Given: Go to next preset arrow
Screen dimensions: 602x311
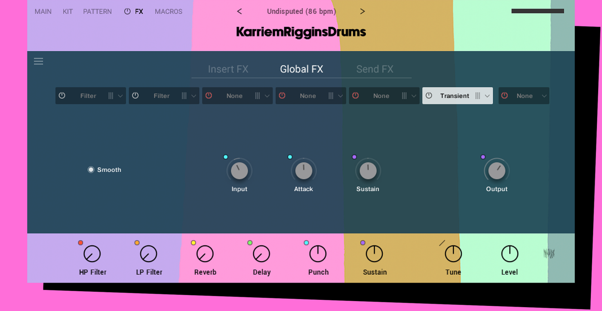Looking at the screenshot, I should [362, 12].
